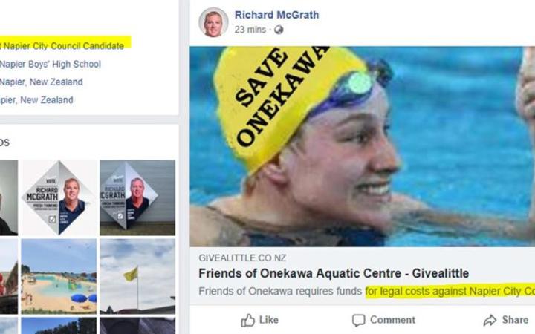Click the Like button label
Viewport: 535px width, 334px height.
(x=269, y=320)
